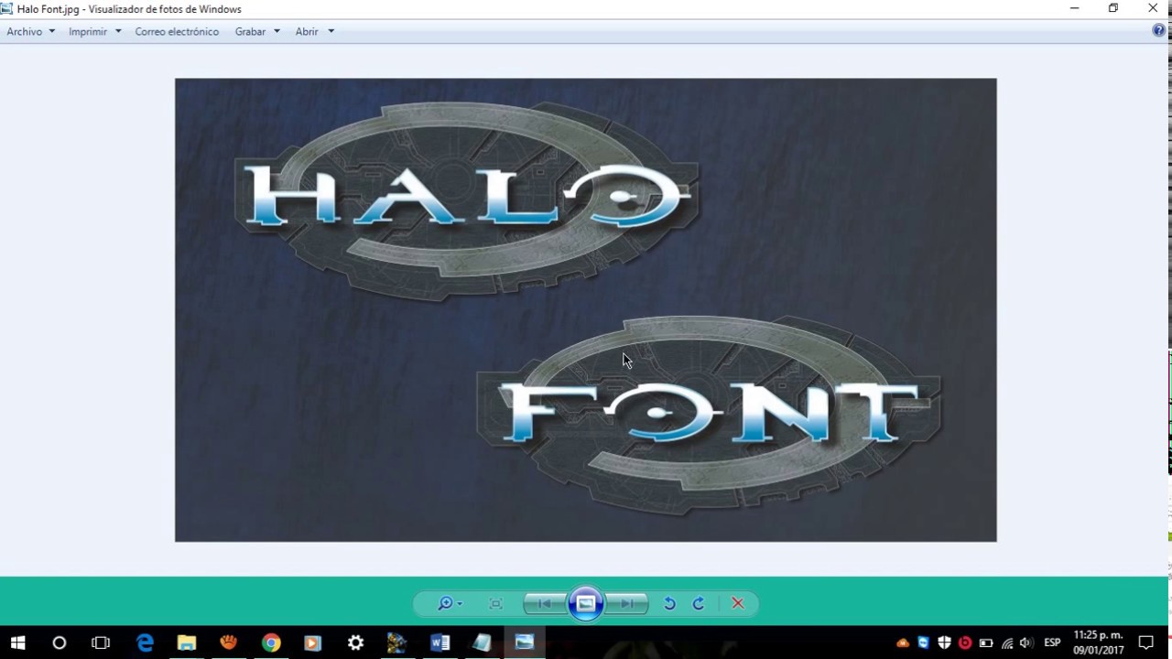The width and height of the screenshot is (1172, 659).
Task: Expand the Imprimir dropdown arrow
Action: pos(118,31)
